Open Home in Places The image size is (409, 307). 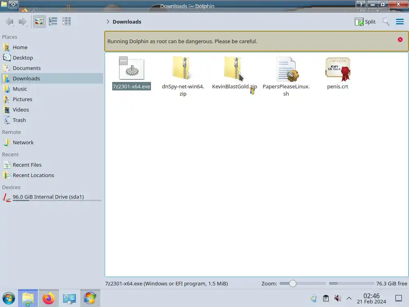point(52,47)
